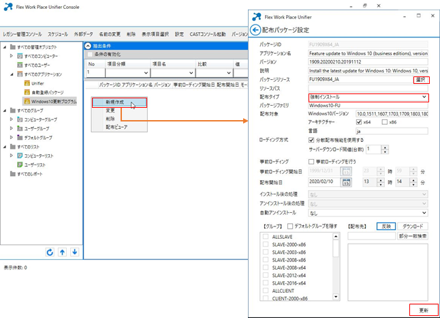
Task: Collapse the すべてのアプリケーション tree node
Action: pos(12,74)
